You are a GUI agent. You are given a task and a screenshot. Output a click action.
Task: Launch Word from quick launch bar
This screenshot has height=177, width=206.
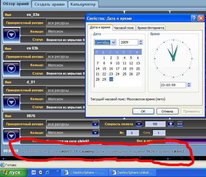(x=33, y=172)
